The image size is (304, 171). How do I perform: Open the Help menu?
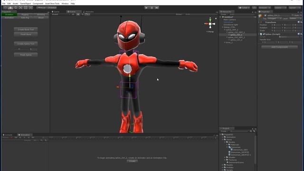point(73,3)
